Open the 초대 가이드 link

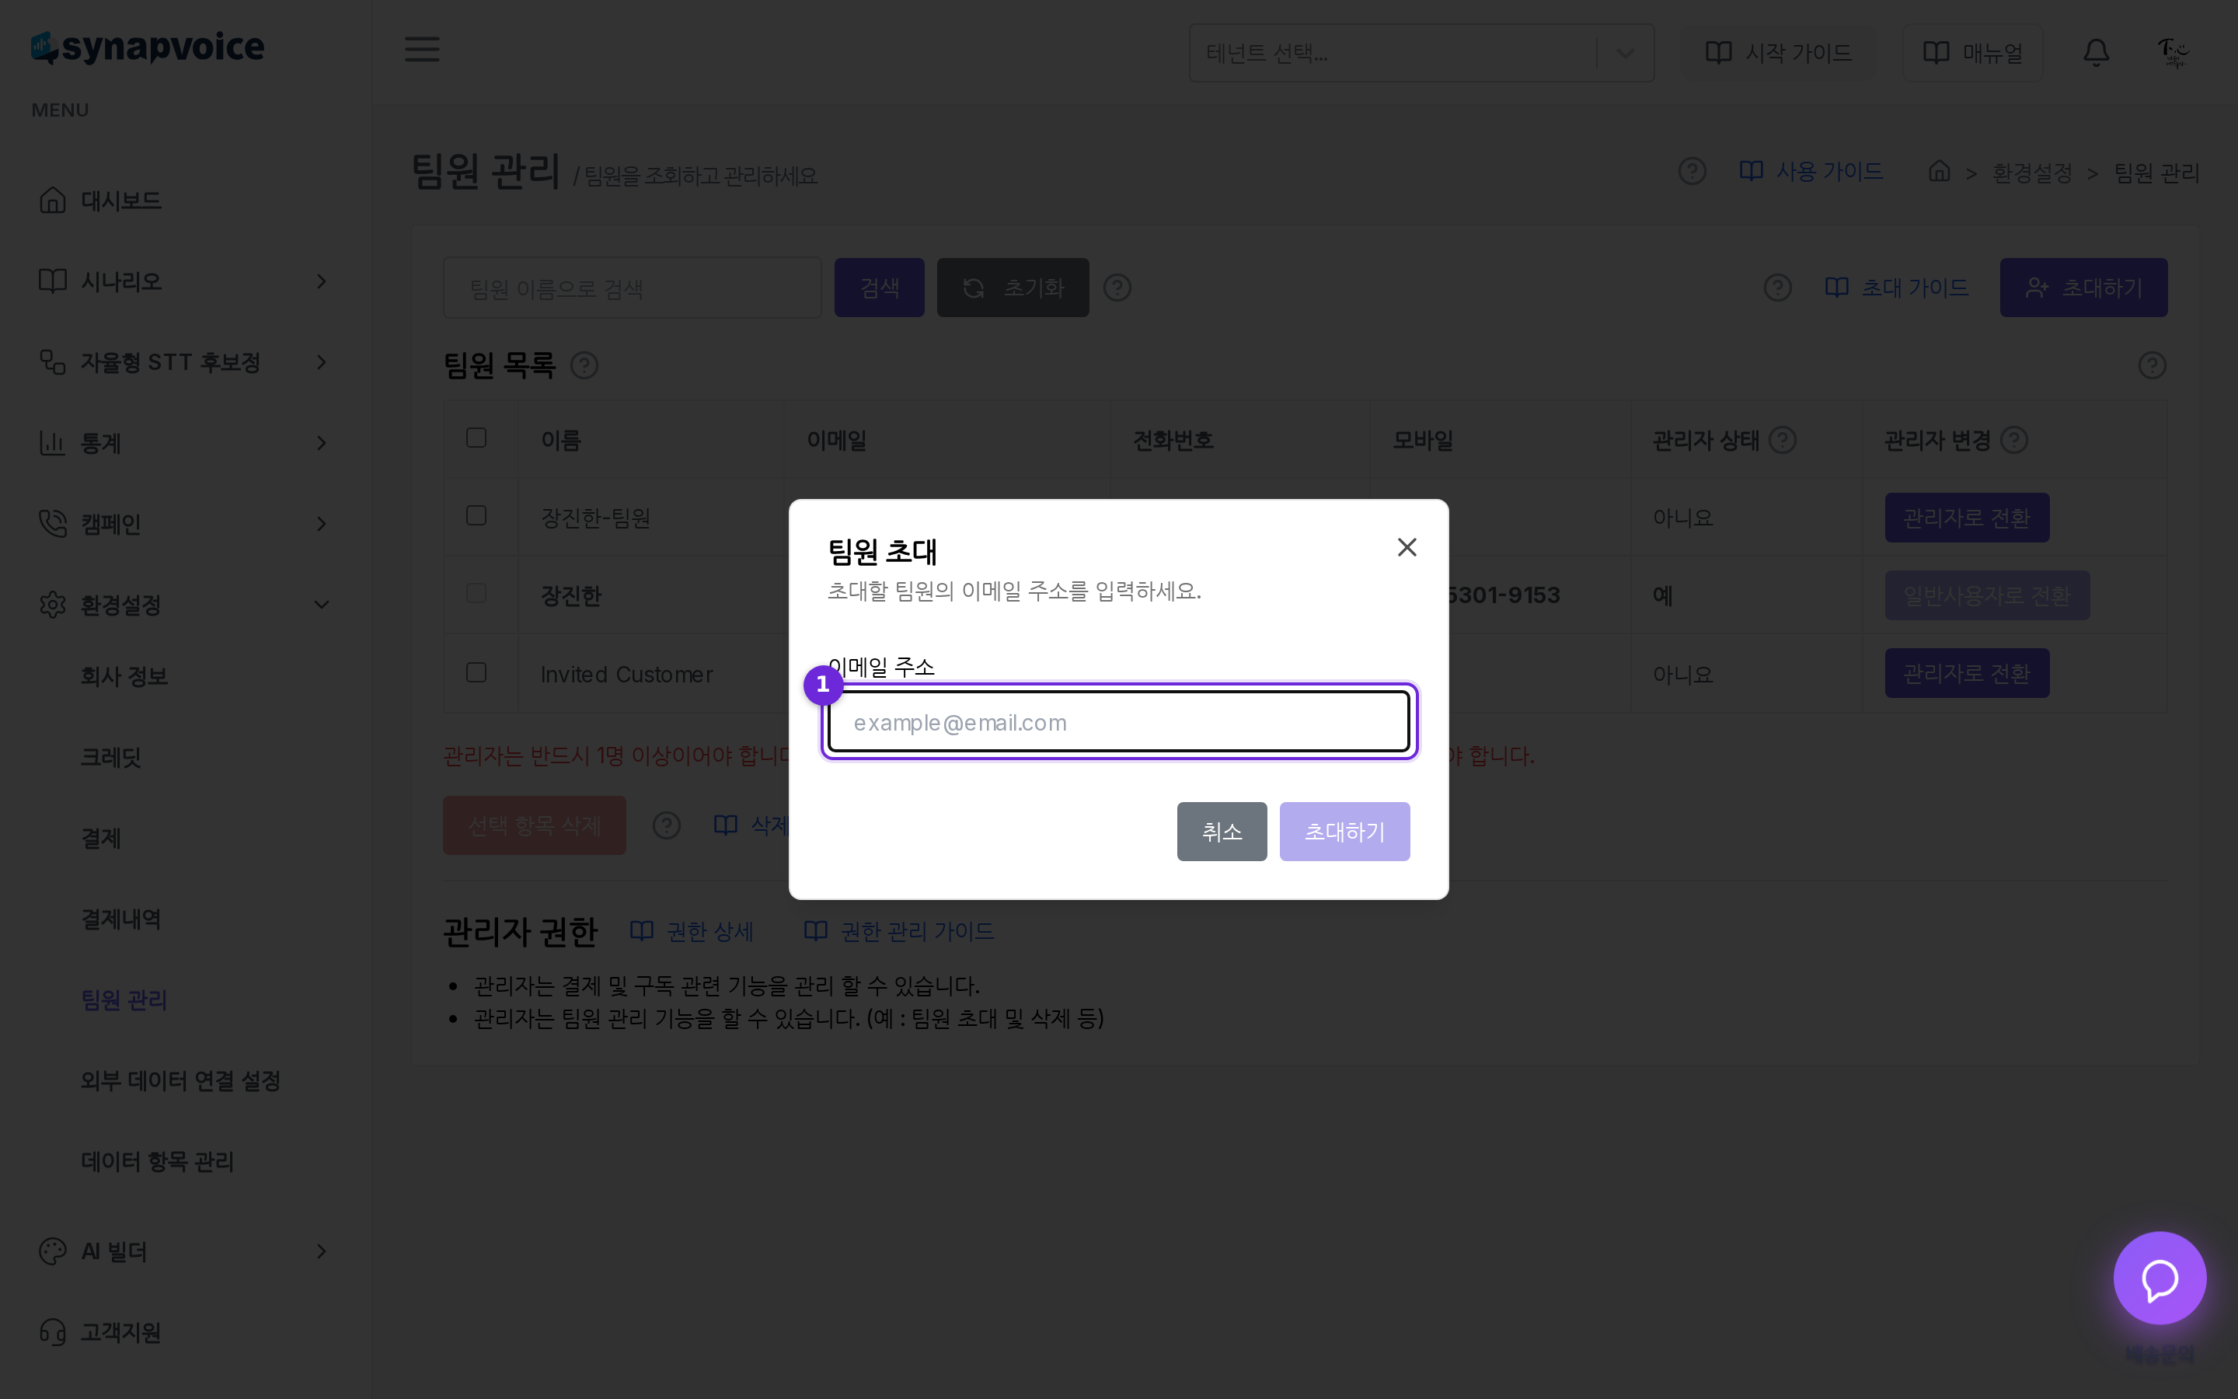coord(1896,288)
